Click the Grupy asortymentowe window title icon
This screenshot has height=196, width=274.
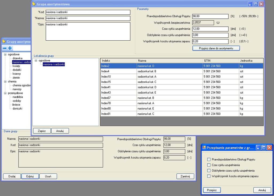click(4, 41)
